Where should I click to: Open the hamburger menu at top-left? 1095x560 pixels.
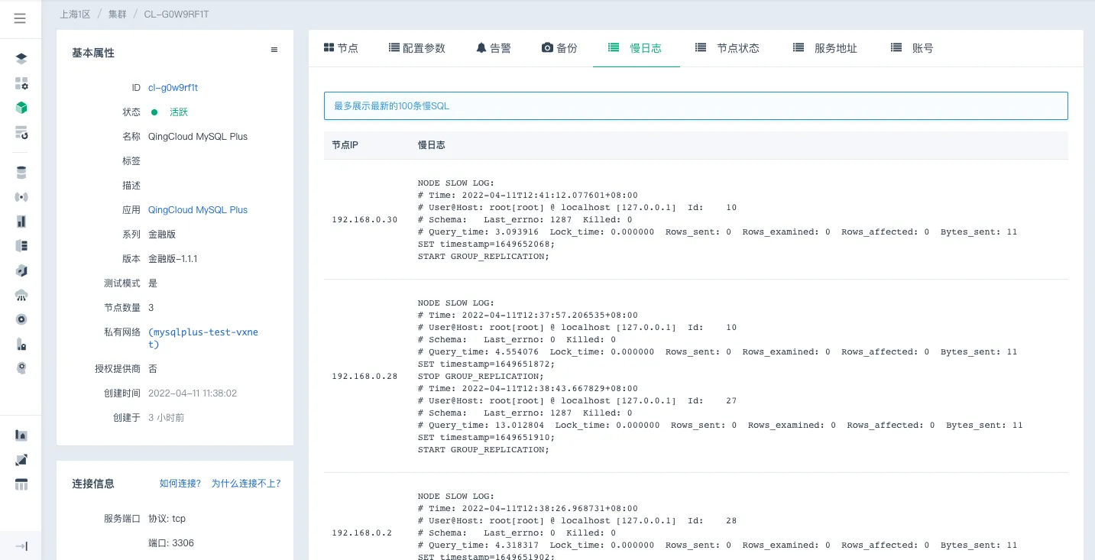click(x=20, y=18)
